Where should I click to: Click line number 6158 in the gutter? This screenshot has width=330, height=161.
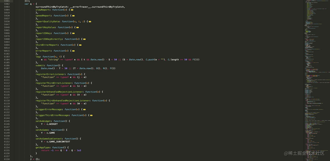pyautogui.click(x=7, y=159)
